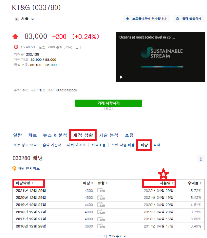The image size is (207, 238).
Task: Click the 12M icon in the 2020년 12월 29일 row
Action: [101, 198]
